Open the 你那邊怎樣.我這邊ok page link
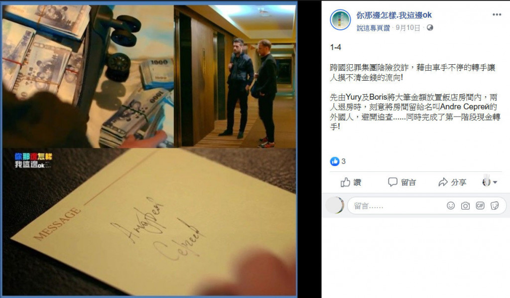Viewport: 510px width, 298px height. click(394, 15)
